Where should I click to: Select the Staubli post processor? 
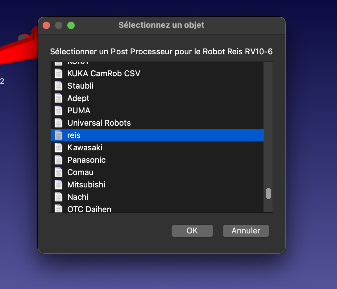80,86
